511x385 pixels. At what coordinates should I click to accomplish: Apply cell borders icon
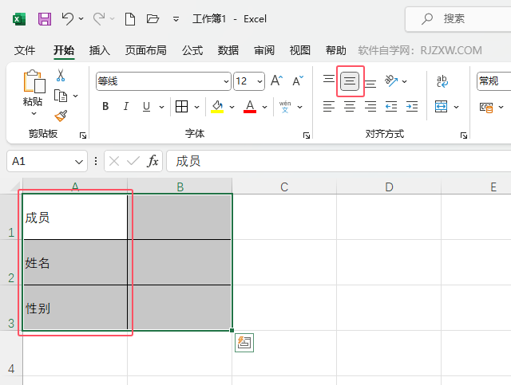(181, 107)
